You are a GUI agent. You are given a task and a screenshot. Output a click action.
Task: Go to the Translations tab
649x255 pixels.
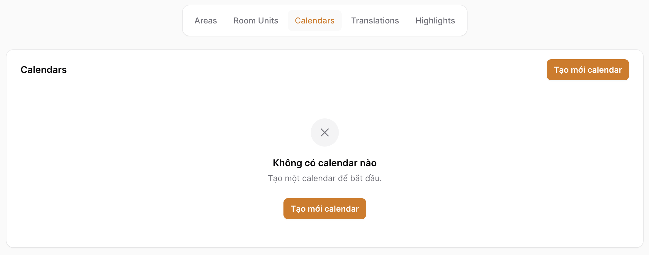coord(375,21)
